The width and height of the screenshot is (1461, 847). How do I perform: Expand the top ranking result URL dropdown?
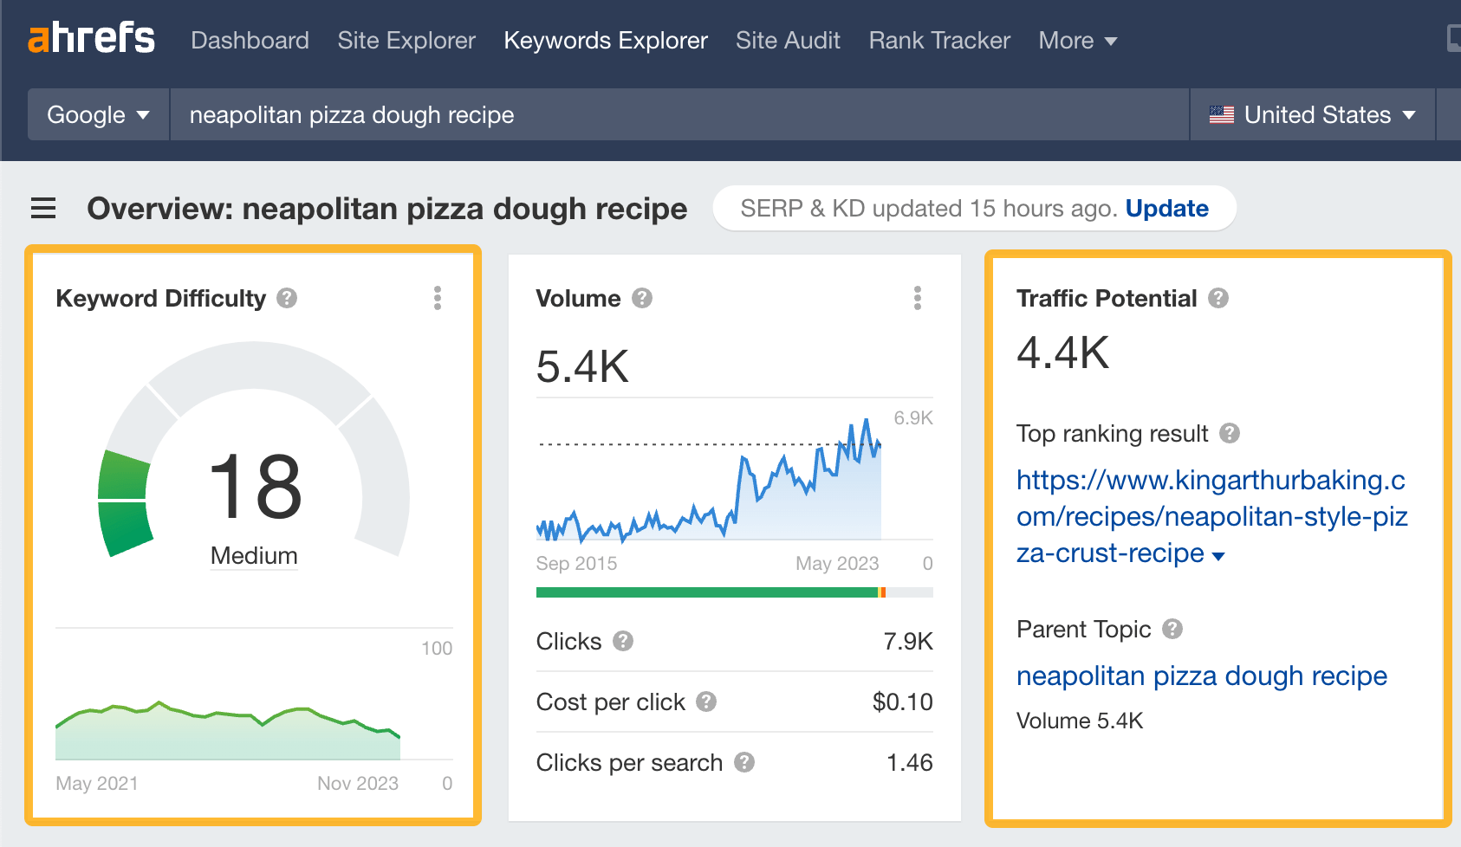[x=1218, y=555]
